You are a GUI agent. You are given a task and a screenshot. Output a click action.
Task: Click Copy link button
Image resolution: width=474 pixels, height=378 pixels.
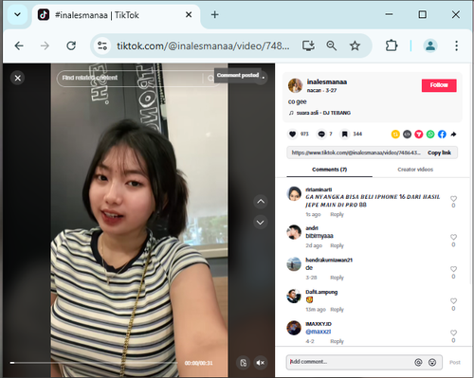click(x=439, y=153)
